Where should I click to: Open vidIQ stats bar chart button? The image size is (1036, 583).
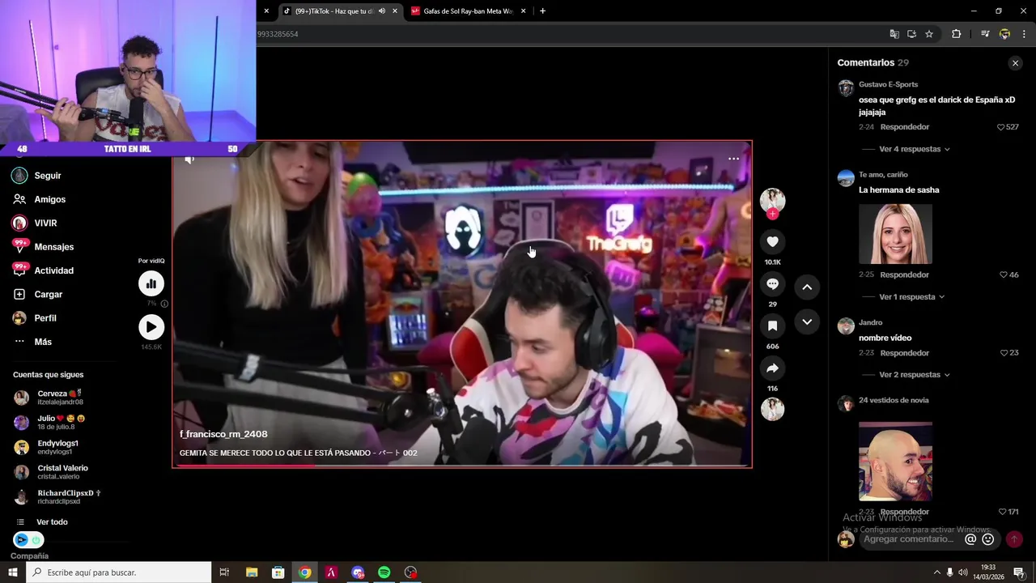(x=151, y=283)
